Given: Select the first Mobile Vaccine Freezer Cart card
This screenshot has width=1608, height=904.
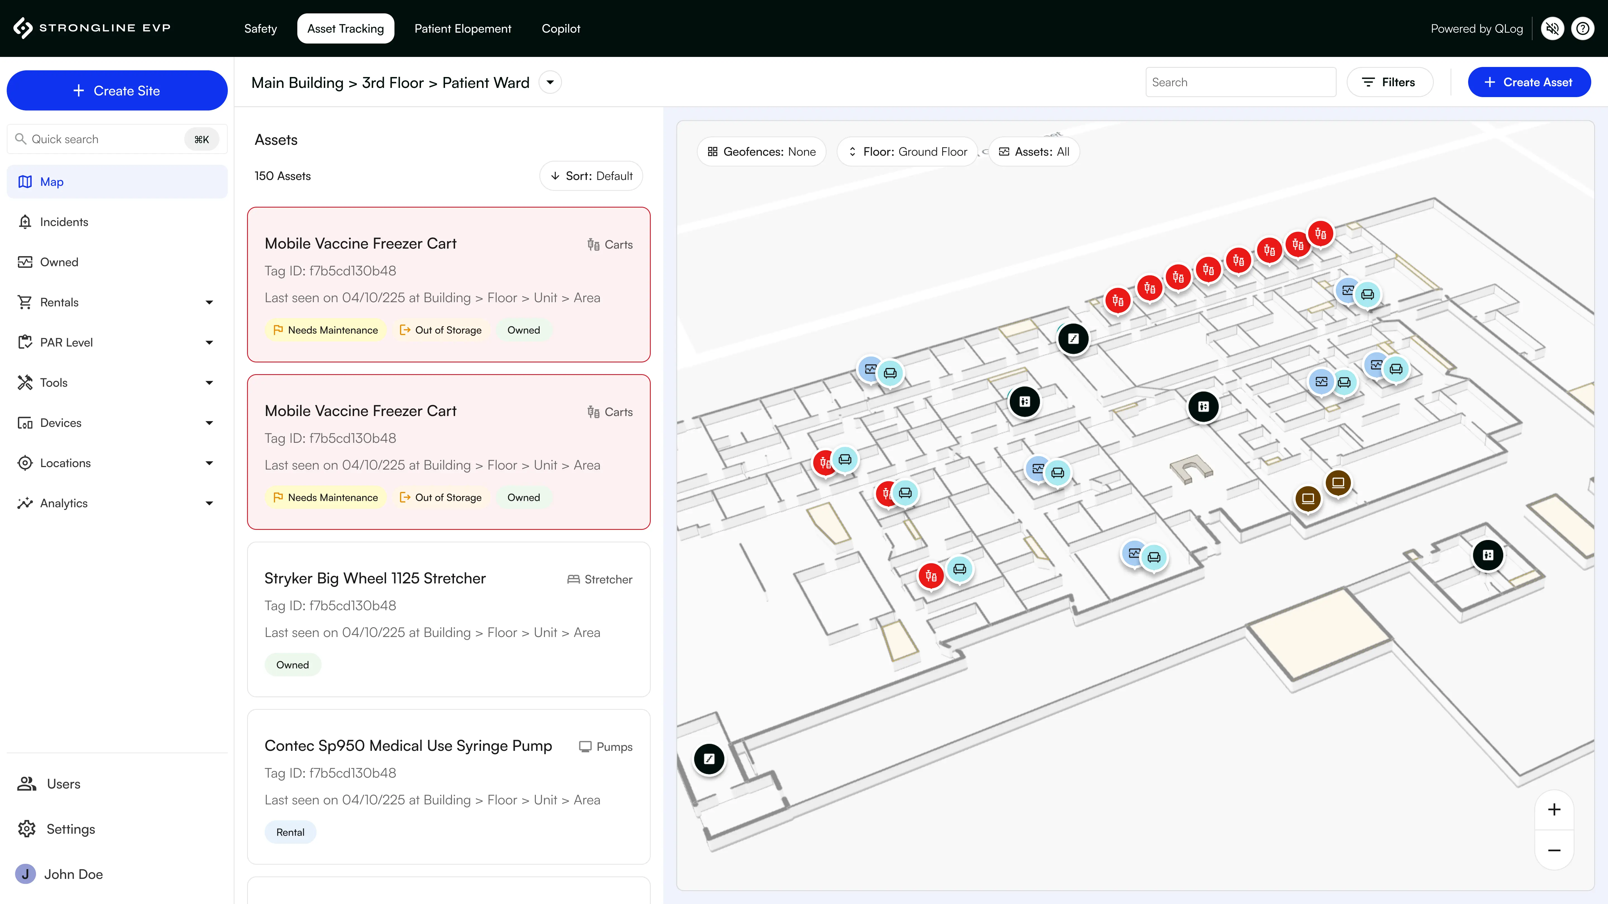Looking at the screenshot, I should pyautogui.click(x=449, y=285).
